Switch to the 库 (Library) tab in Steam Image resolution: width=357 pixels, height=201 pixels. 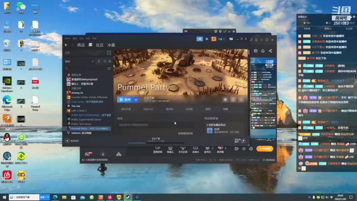[91, 45]
